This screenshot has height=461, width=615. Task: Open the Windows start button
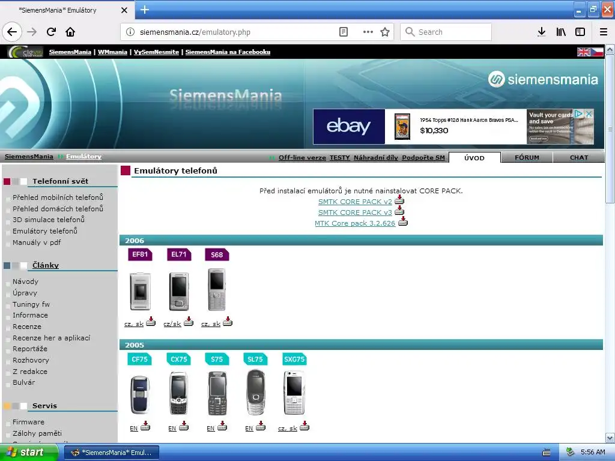[29, 452]
